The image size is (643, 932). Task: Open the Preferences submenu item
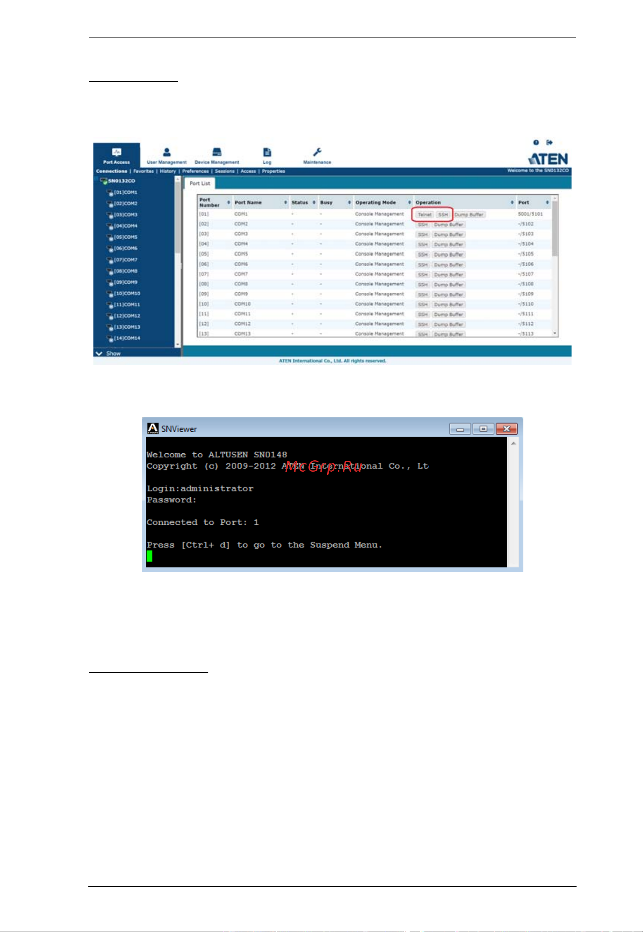coord(195,171)
